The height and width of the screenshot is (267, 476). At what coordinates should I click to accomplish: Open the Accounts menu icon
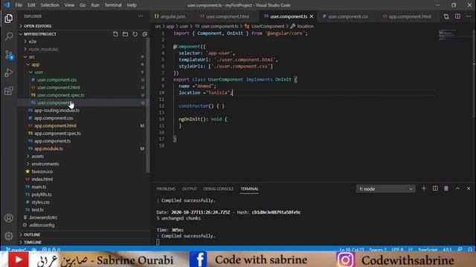pos(8,218)
